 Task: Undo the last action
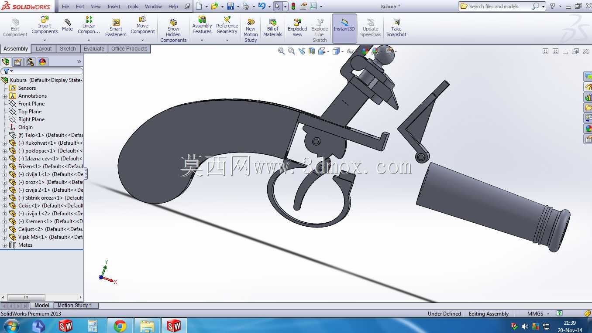pyautogui.click(x=262, y=6)
